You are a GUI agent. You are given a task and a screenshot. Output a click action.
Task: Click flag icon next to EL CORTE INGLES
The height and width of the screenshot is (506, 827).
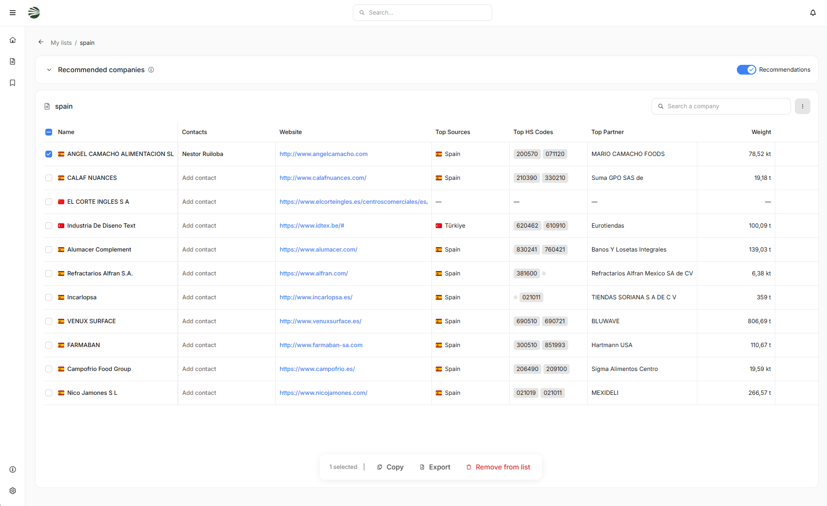click(x=61, y=202)
